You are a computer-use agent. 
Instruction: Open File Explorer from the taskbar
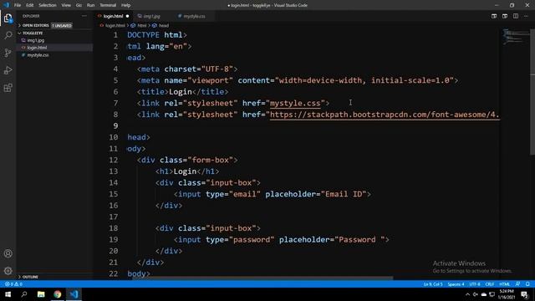tap(41, 294)
